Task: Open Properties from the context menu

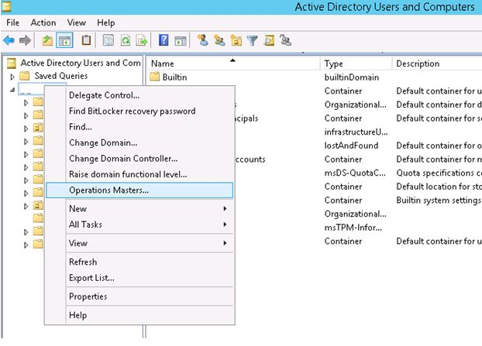Action: point(139,296)
